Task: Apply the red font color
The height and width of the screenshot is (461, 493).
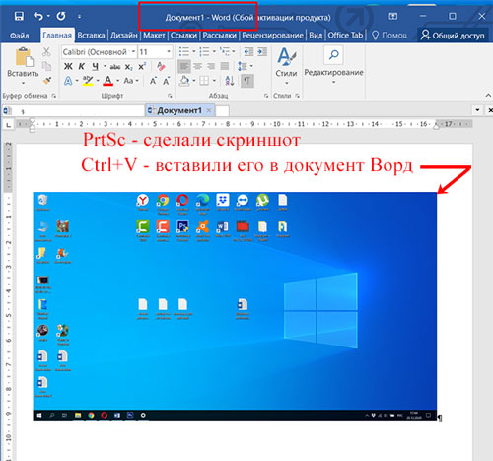Action: point(108,81)
